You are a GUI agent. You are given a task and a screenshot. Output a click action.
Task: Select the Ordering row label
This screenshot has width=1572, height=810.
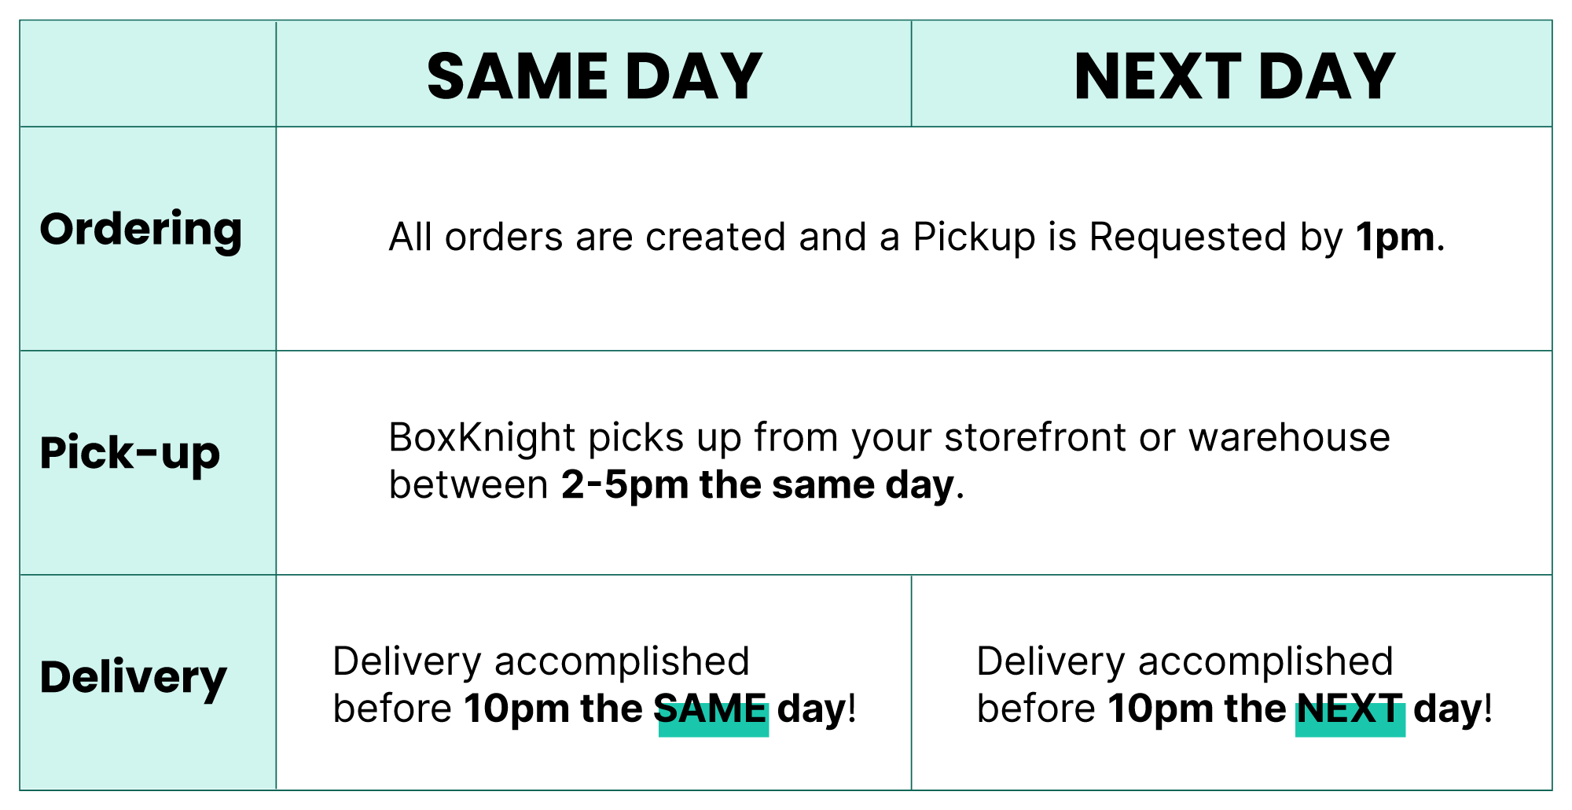pyautogui.click(x=141, y=230)
